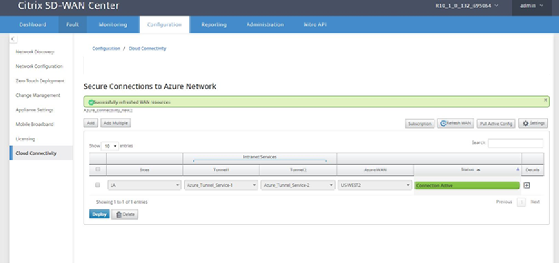Viewport: 559px width, 268px height.
Task: Expand row details with the plus icon
Action: click(527, 185)
